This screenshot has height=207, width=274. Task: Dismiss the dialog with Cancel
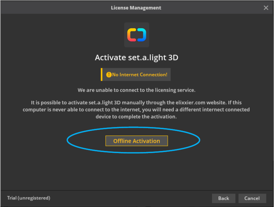[x=252, y=198]
